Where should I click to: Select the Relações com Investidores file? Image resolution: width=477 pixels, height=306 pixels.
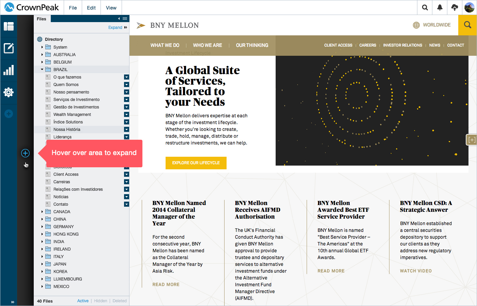pyautogui.click(x=78, y=189)
